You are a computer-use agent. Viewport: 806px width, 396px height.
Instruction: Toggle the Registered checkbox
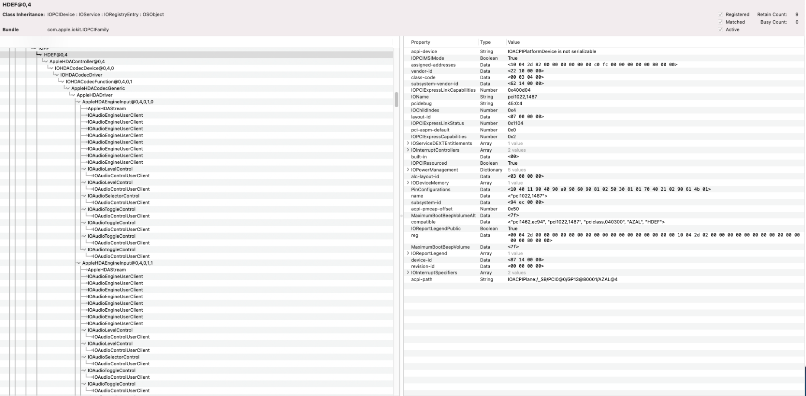(x=720, y=15)
